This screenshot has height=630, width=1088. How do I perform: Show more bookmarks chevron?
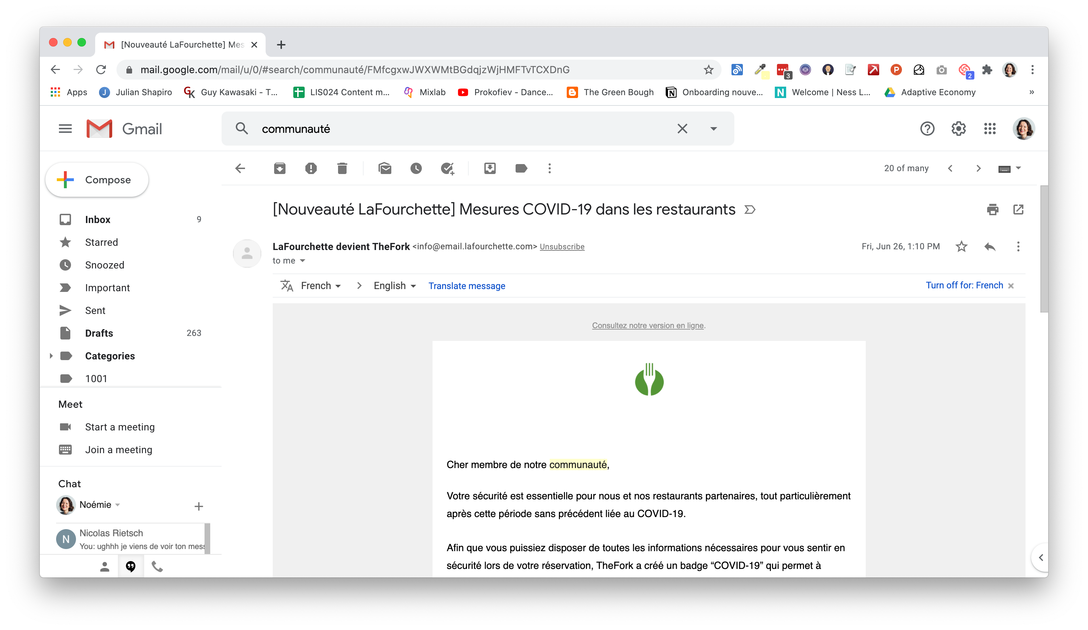(x=1032, y=92)
